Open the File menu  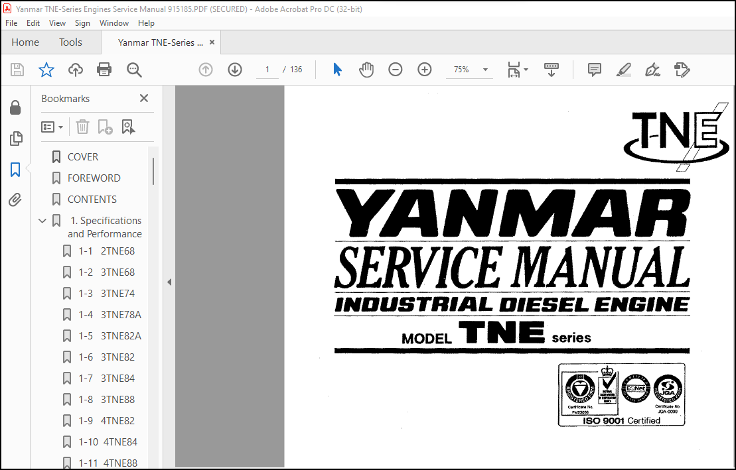[11, 23]
